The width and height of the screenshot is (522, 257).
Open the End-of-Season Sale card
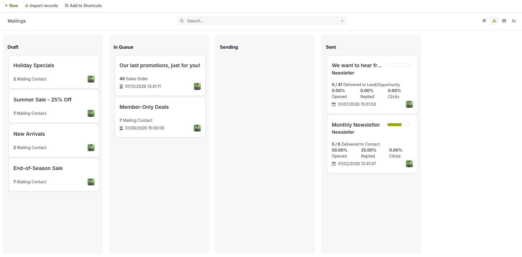point(38,168)
